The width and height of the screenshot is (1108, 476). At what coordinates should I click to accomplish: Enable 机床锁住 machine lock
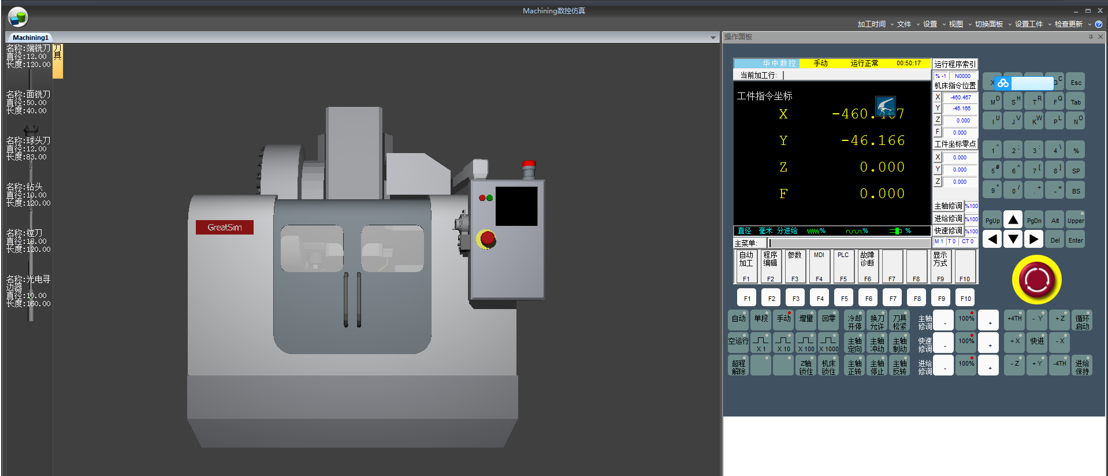click(x=828, y=366)
